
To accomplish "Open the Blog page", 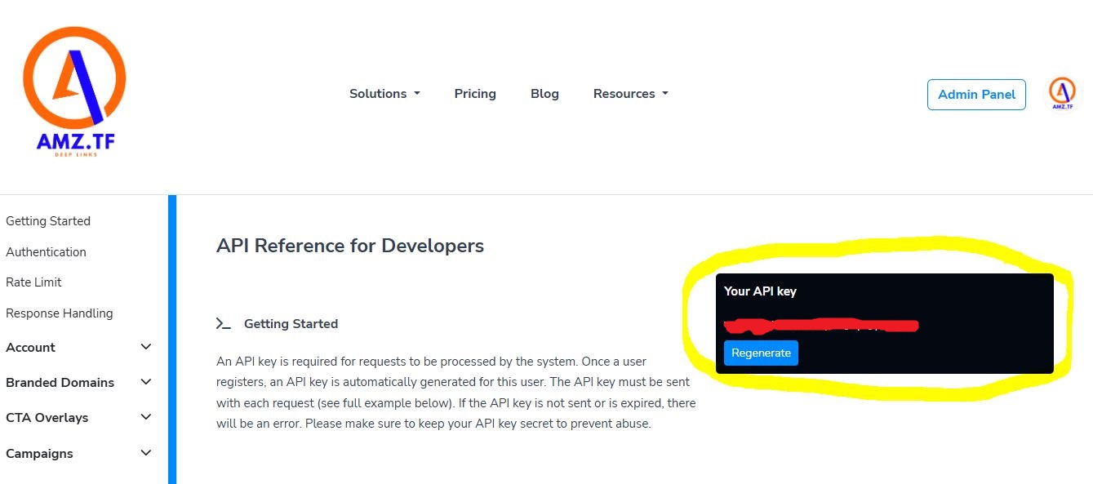I will tap(544, 94).
